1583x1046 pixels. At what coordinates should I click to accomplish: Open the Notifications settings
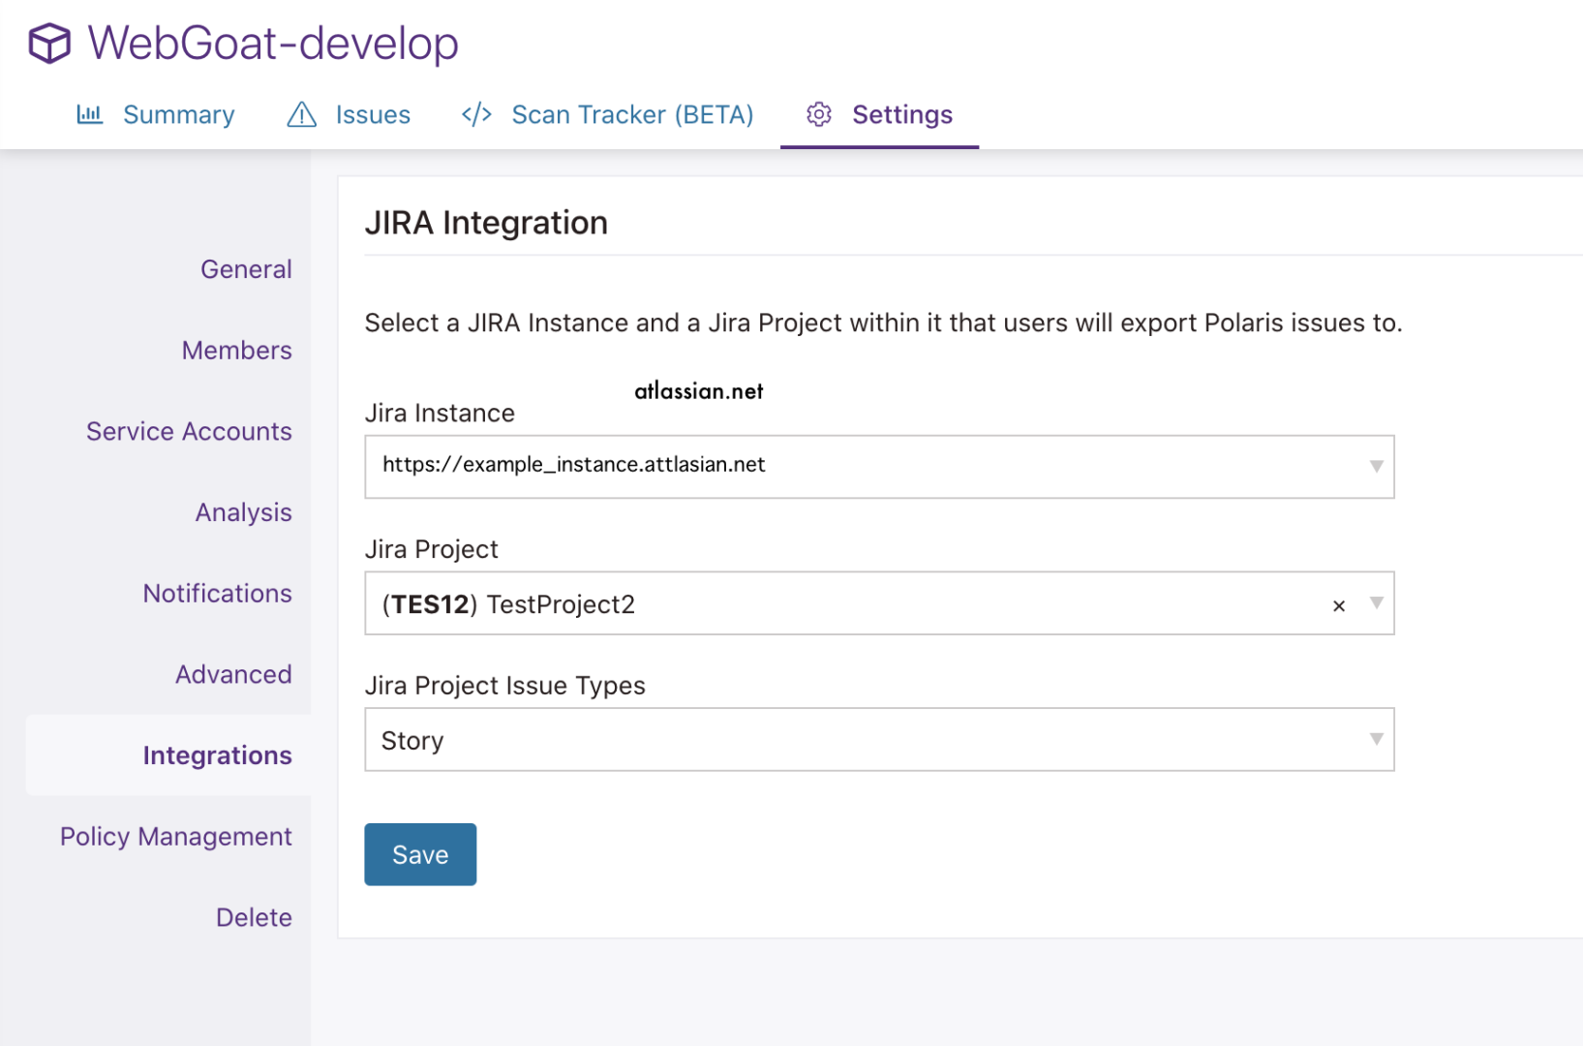click(x=218, y=593)
